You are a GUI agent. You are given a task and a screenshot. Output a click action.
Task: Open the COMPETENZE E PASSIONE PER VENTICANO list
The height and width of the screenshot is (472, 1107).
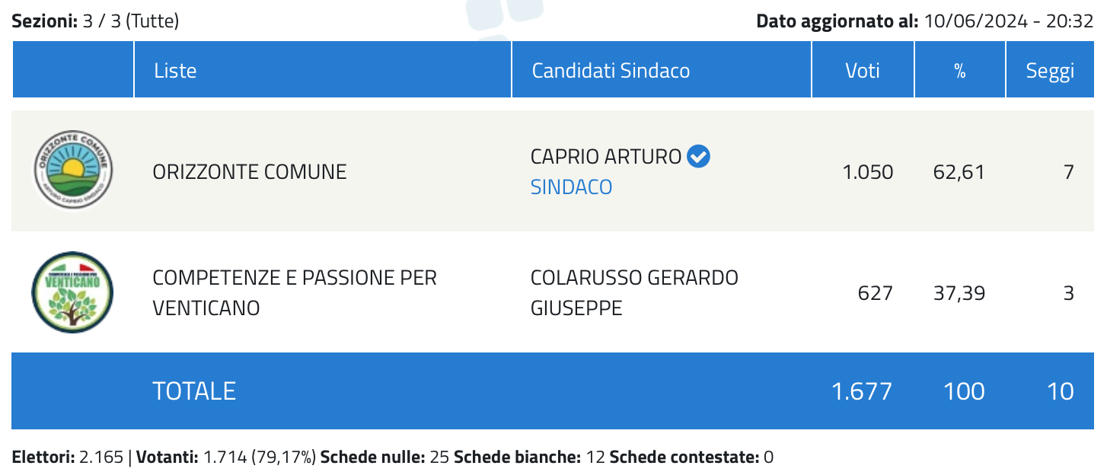click(x=295, y=292)
